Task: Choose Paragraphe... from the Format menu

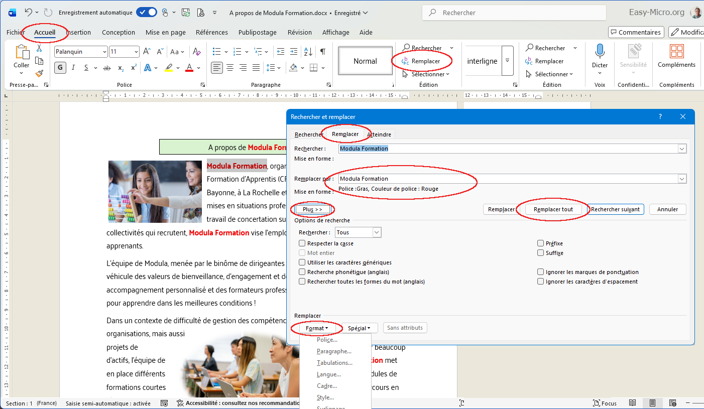Action: point(334,351)
